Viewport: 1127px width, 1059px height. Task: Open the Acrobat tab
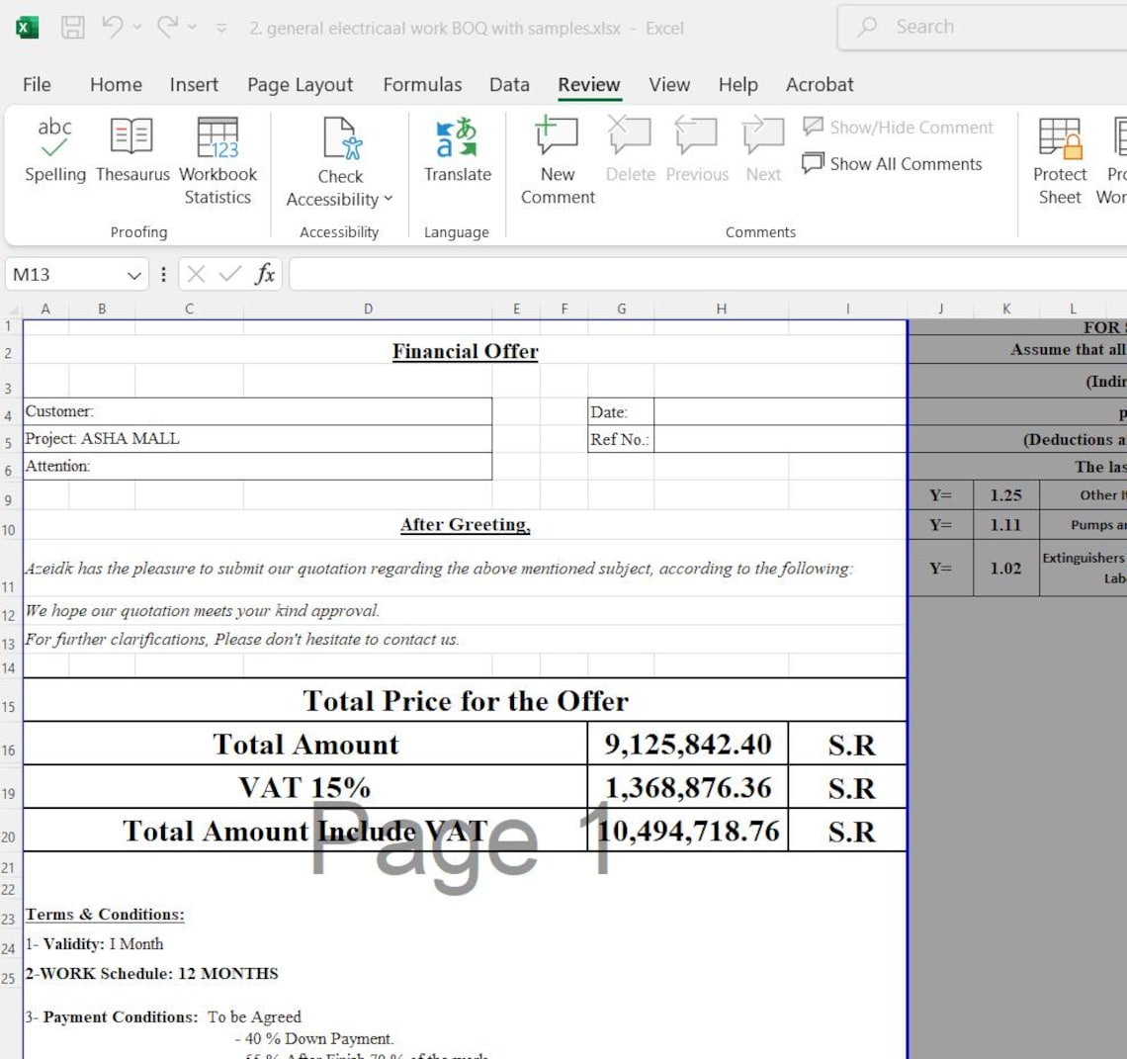tap(820, 85)
